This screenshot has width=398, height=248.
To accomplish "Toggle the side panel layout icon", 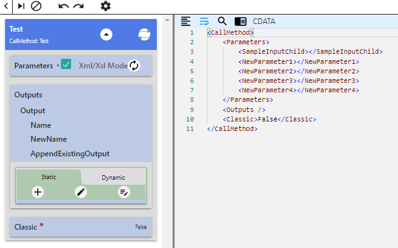I will (x=241, y=22).
